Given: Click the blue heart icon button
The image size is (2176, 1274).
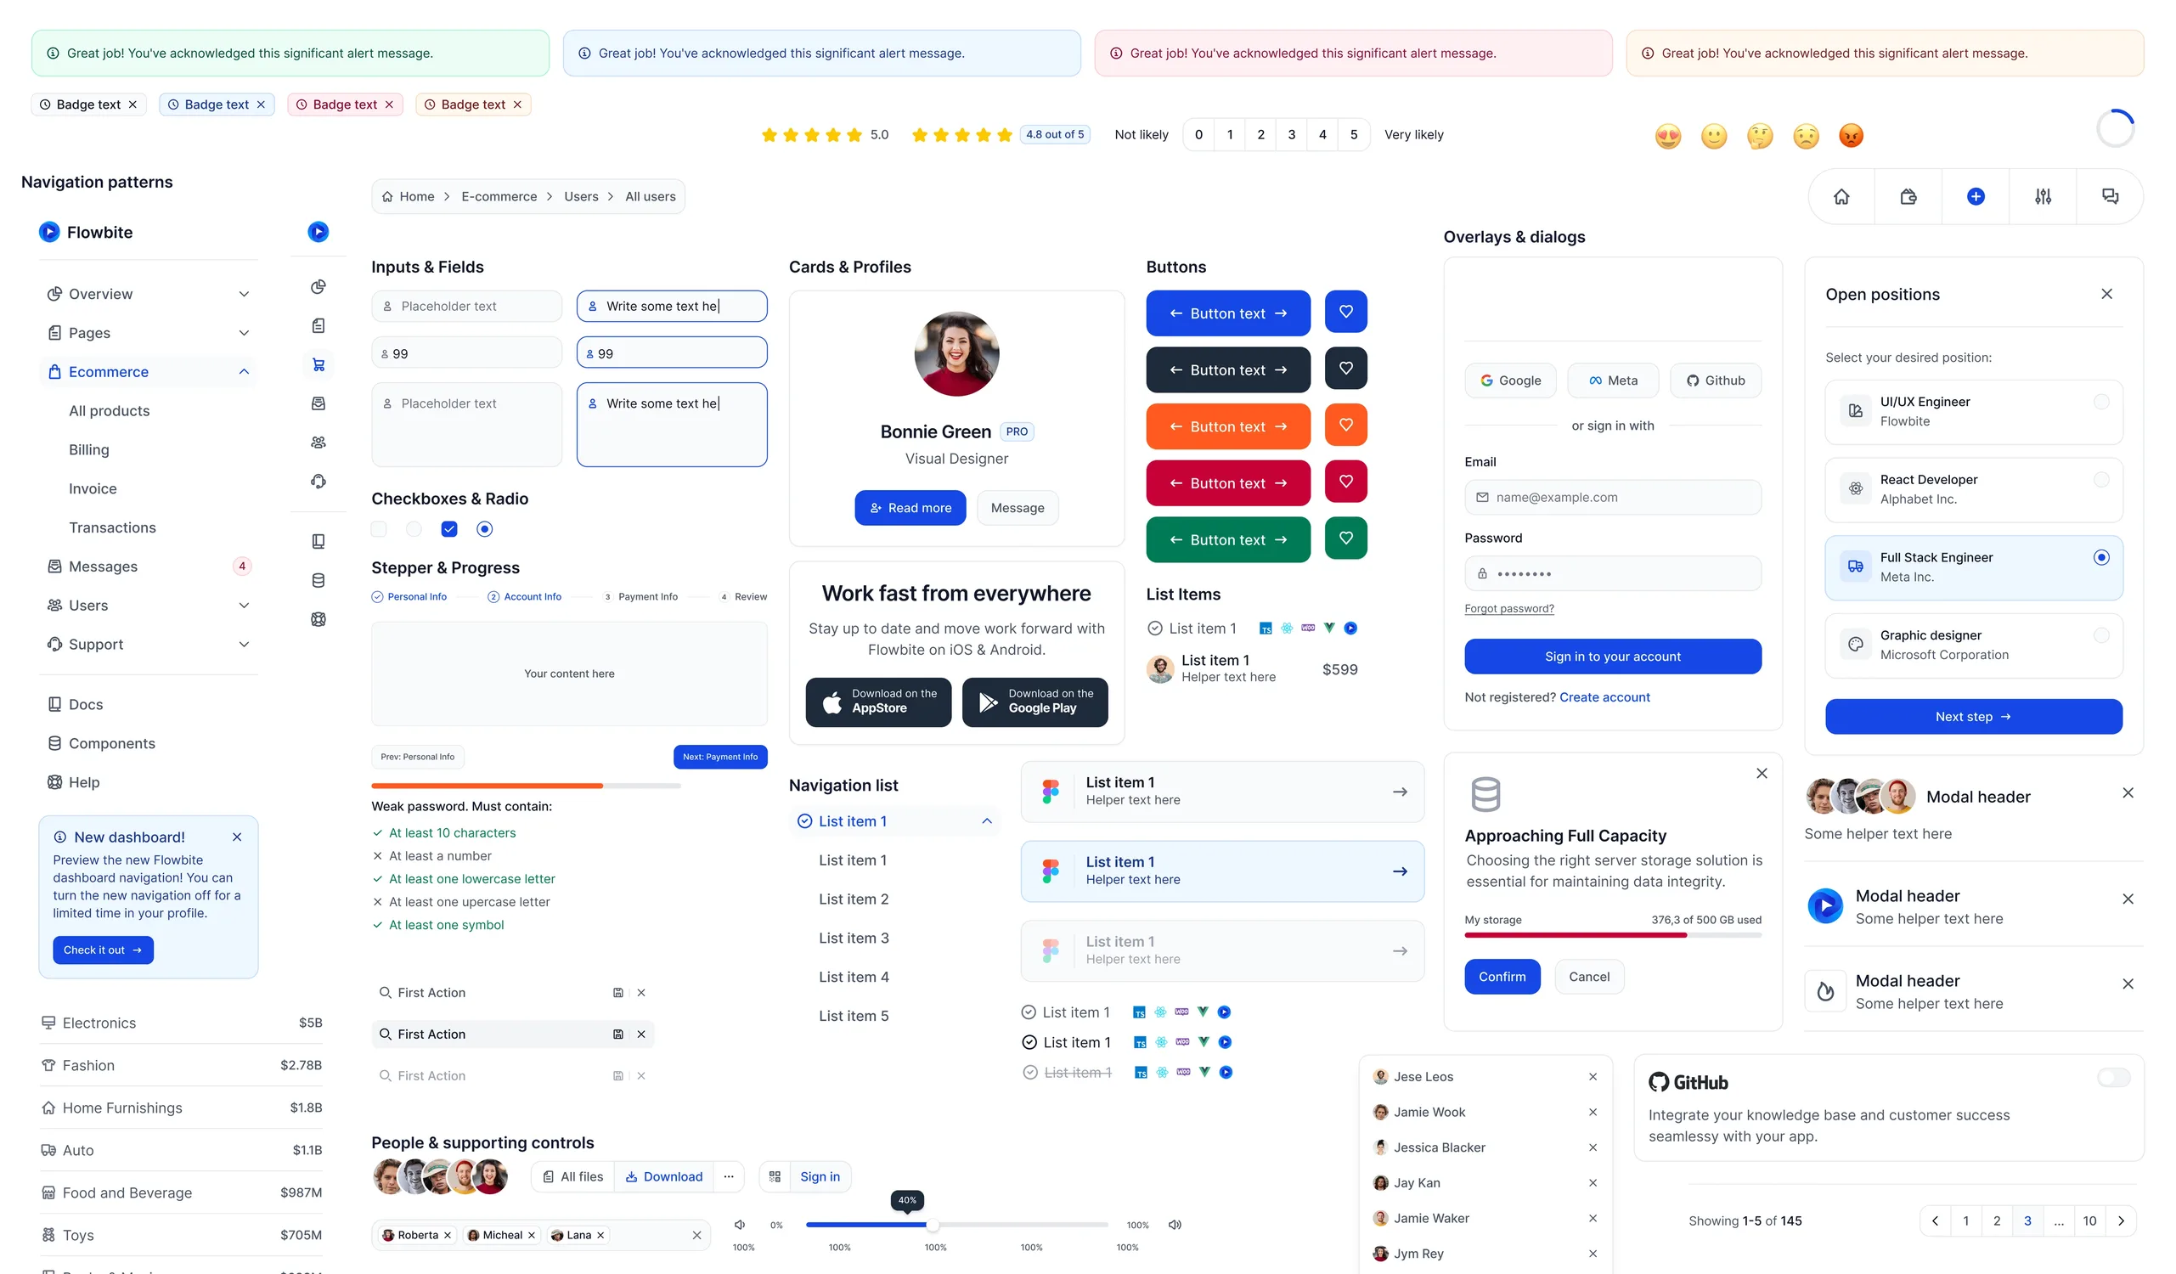Looking at the screenshot, I should (x=1345, y=312).
